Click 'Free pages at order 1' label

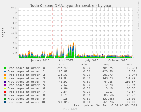pos(26,71)
